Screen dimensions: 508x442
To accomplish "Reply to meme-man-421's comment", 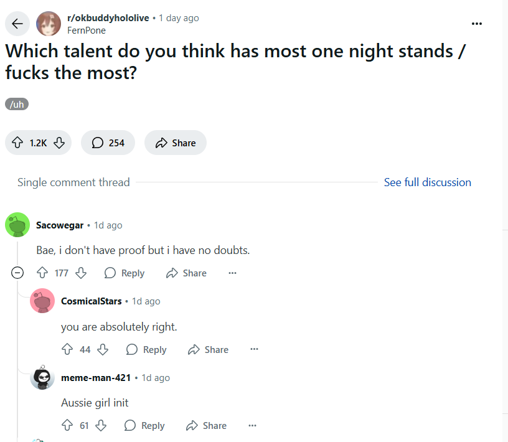I will point(144,425).
